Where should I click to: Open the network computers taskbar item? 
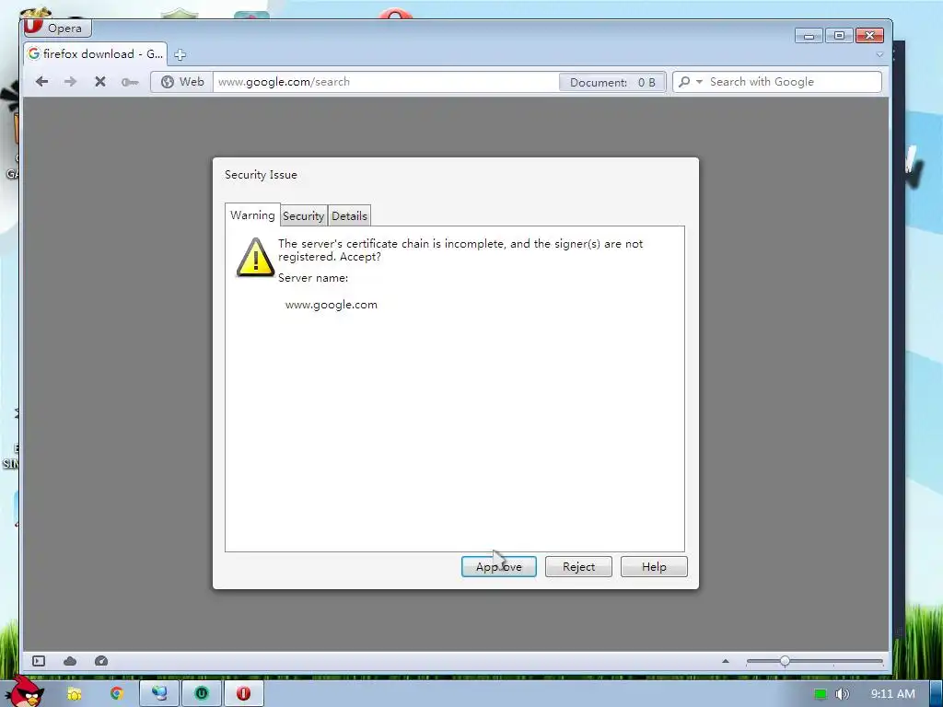(x=159, y=694)
